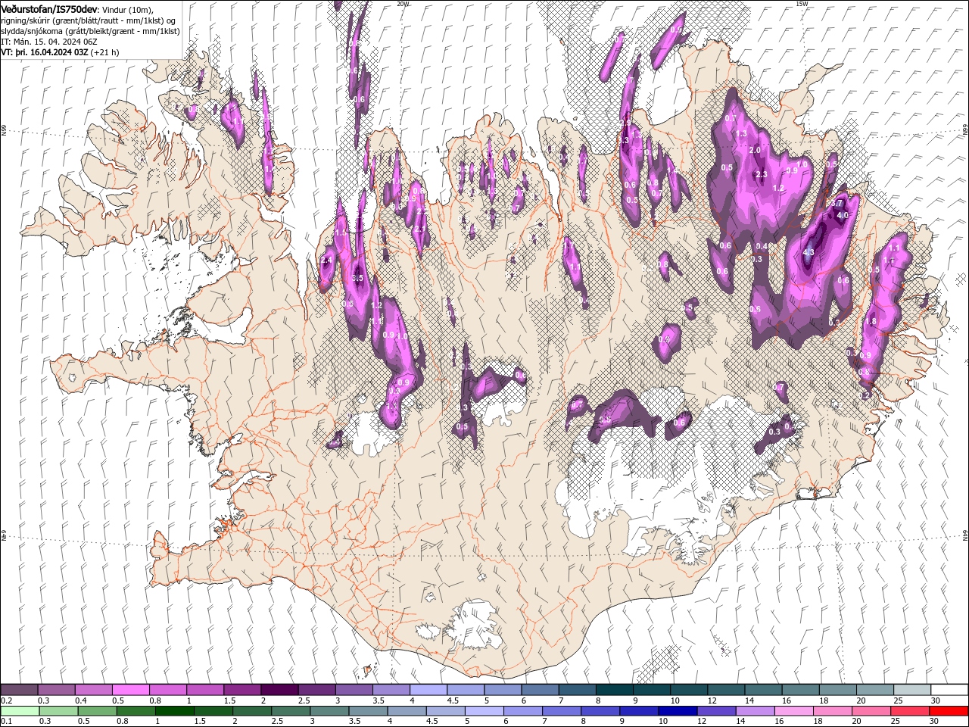Image resolution: width=969 pixels, height=727 pixels.
Task: Click the 0.1 label under the green scale
Action: coord(5,722)
